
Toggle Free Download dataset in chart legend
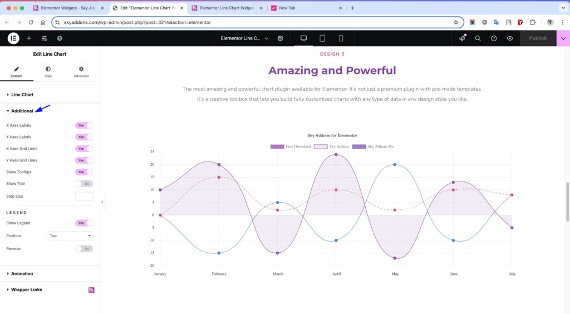coord(291,146)
